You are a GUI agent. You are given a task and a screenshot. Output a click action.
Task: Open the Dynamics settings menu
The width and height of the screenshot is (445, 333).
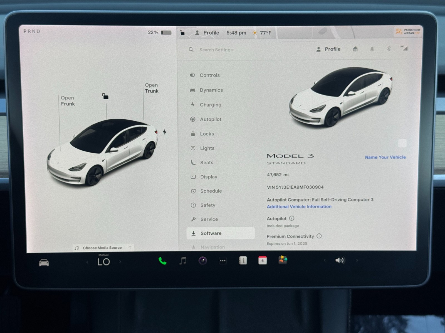coord(206,90)
